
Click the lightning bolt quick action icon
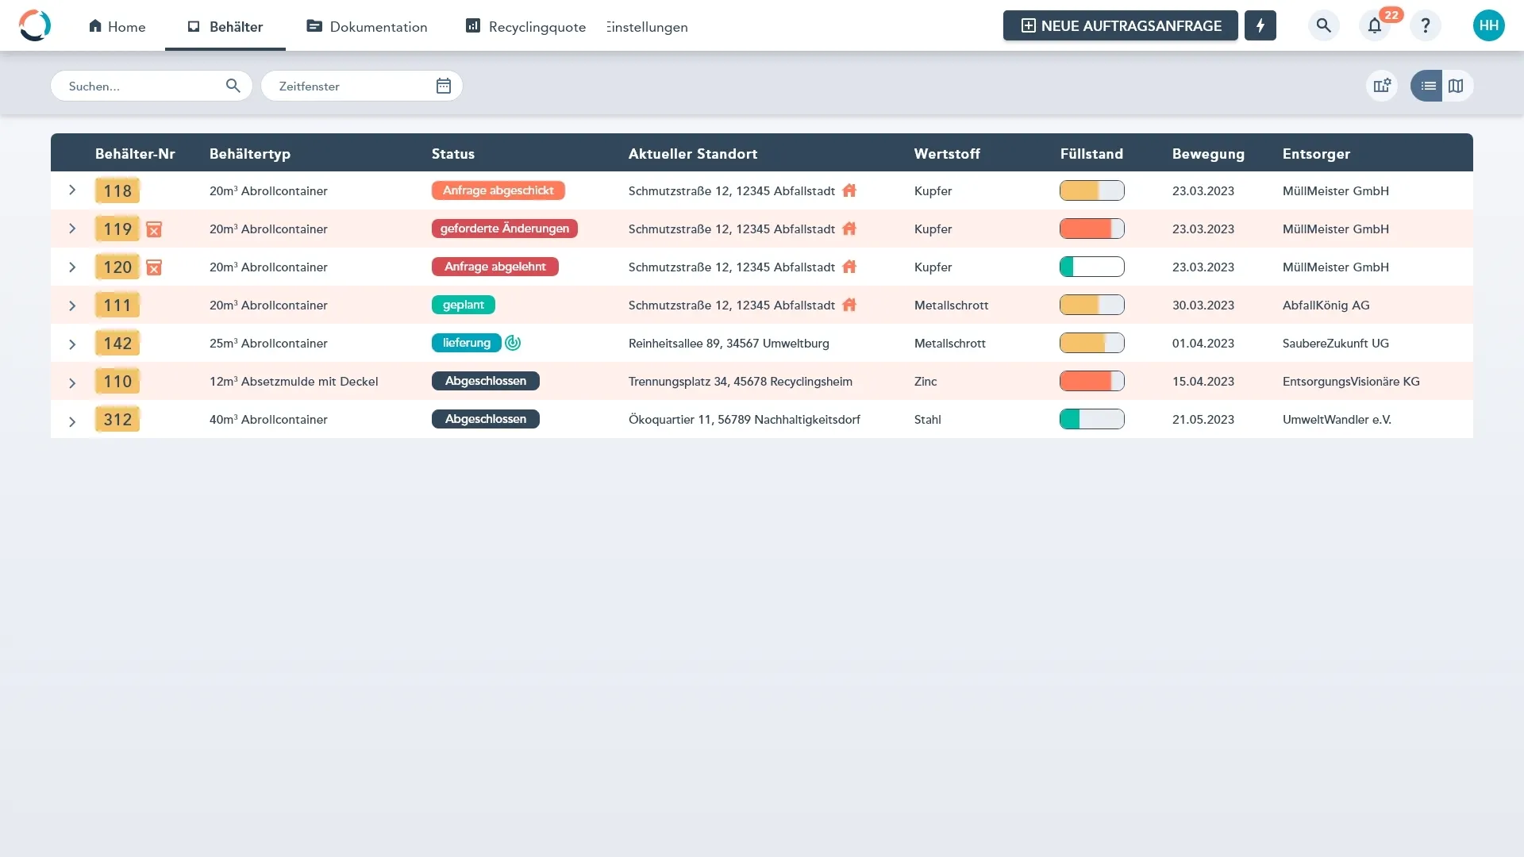1260,25
